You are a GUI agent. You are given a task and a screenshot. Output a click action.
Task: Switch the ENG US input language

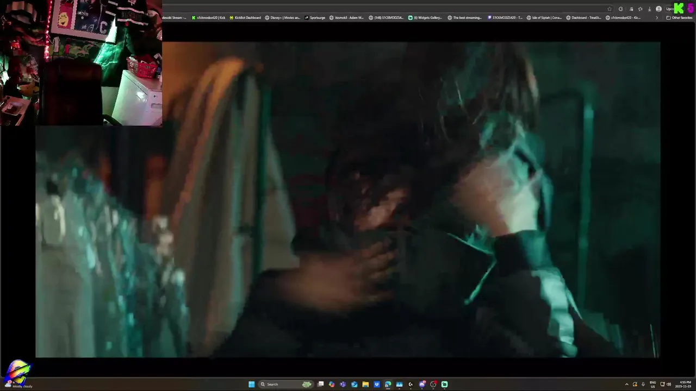[653, 384]
